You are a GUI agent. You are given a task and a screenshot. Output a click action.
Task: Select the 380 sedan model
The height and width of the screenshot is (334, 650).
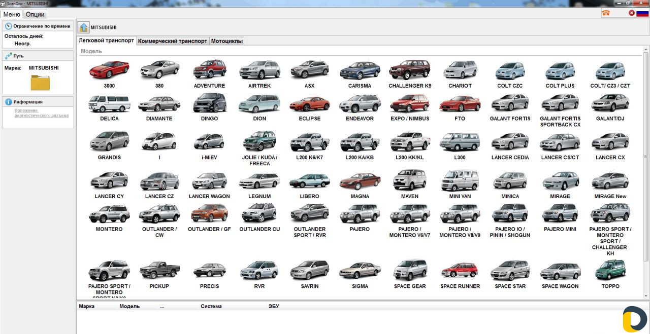coord(159,70)
